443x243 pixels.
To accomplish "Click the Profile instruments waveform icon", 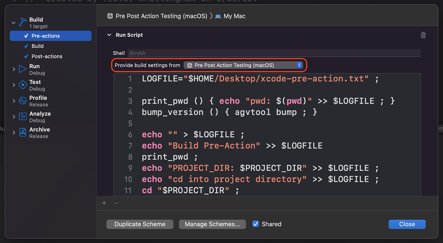I will 23,101.
